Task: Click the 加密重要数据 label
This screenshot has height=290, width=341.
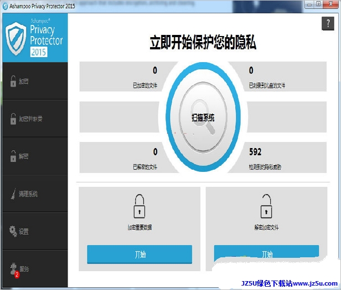Action: 139,227
